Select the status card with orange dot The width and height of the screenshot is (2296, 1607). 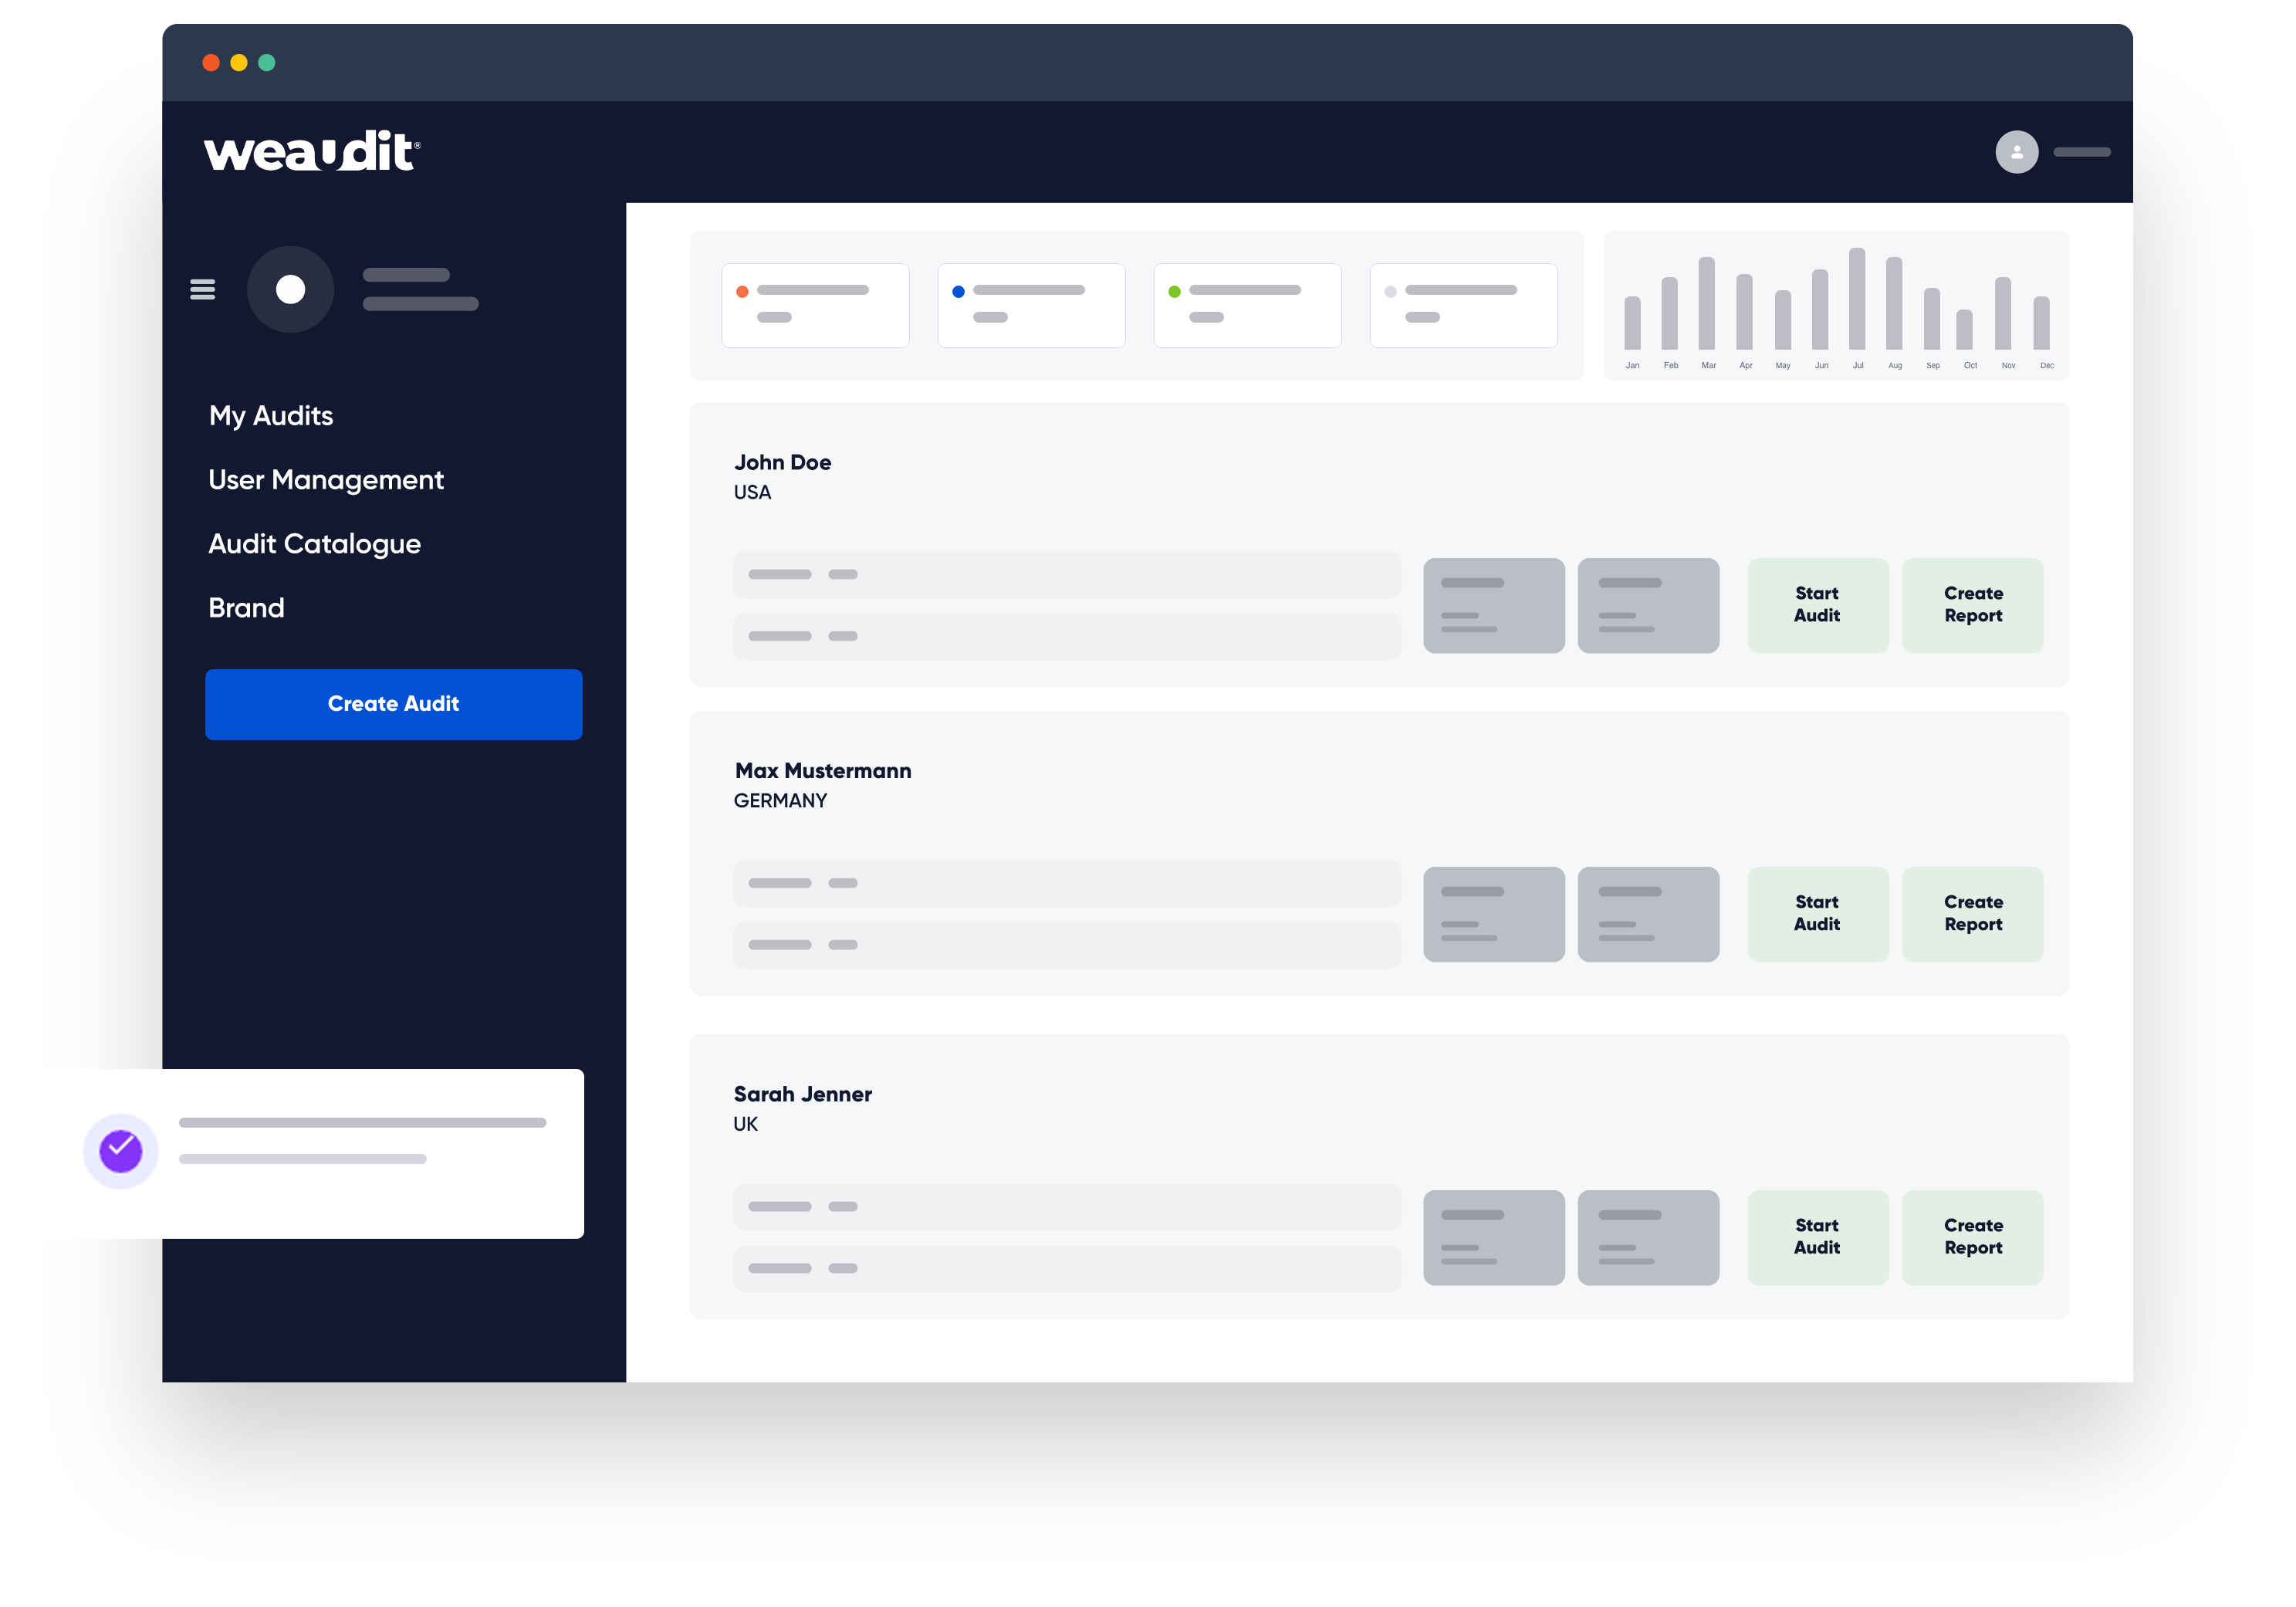coord(815,305)
